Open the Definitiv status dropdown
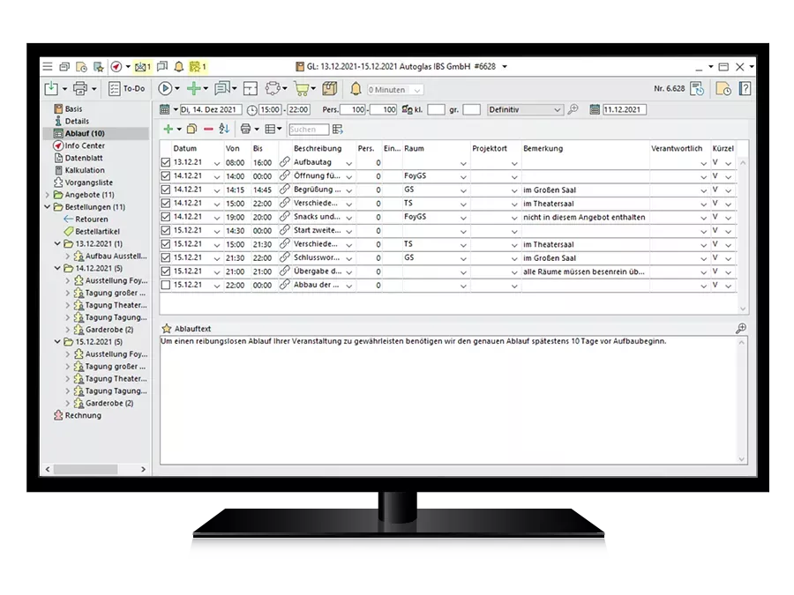This screenshot has height=595, width=794. coord(556,109)
